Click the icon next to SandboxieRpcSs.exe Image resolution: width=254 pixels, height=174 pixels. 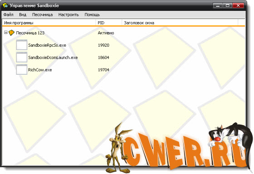(22, 45)
